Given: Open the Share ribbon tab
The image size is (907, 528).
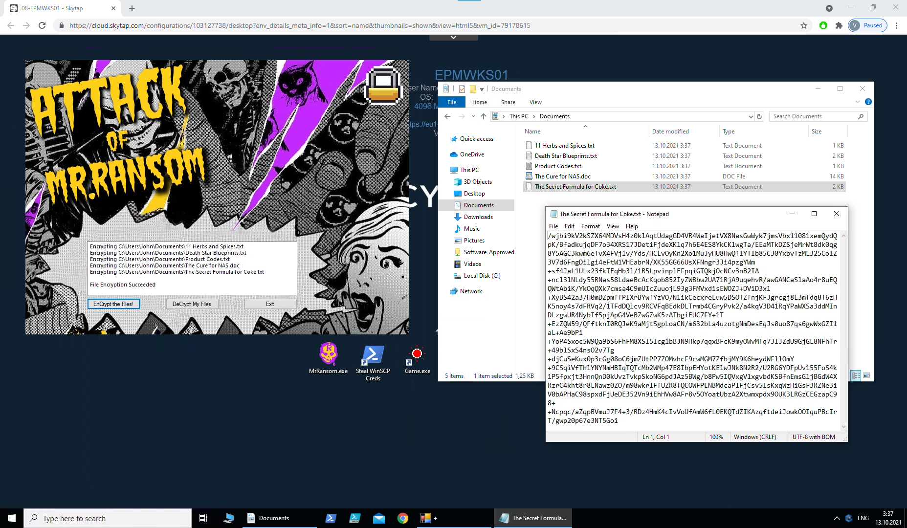Looking at the screenshot, I should tap(508, 102).
